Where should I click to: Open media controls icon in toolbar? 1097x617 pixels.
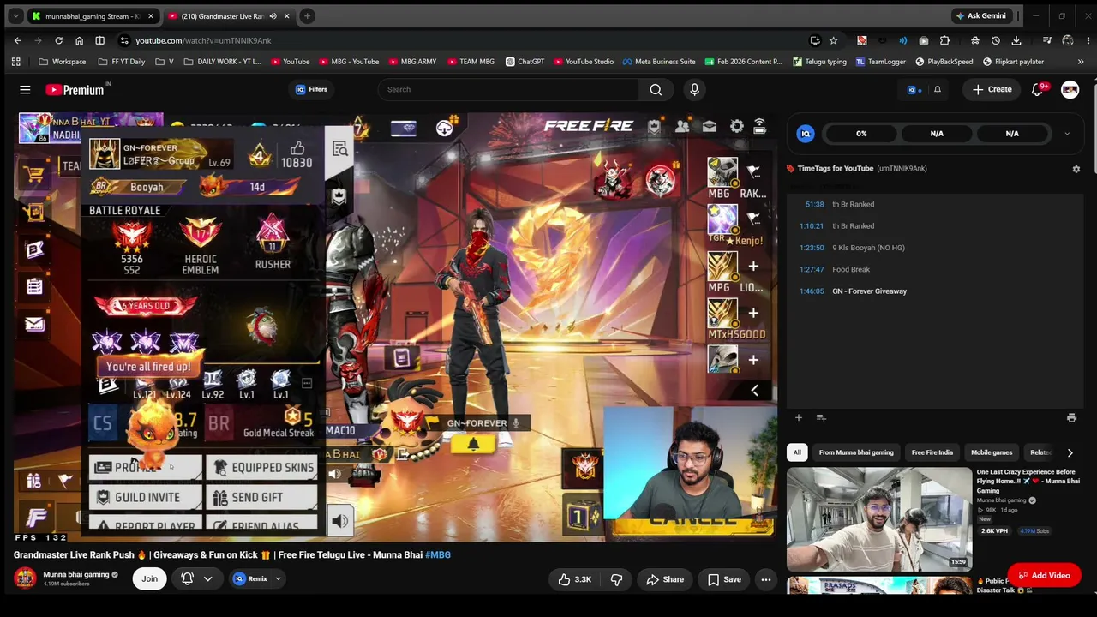coord(1047,40)
